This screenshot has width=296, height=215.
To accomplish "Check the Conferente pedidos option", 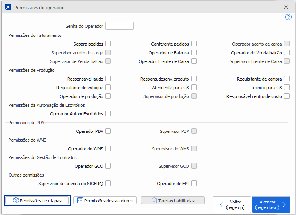I will (194, 44).
